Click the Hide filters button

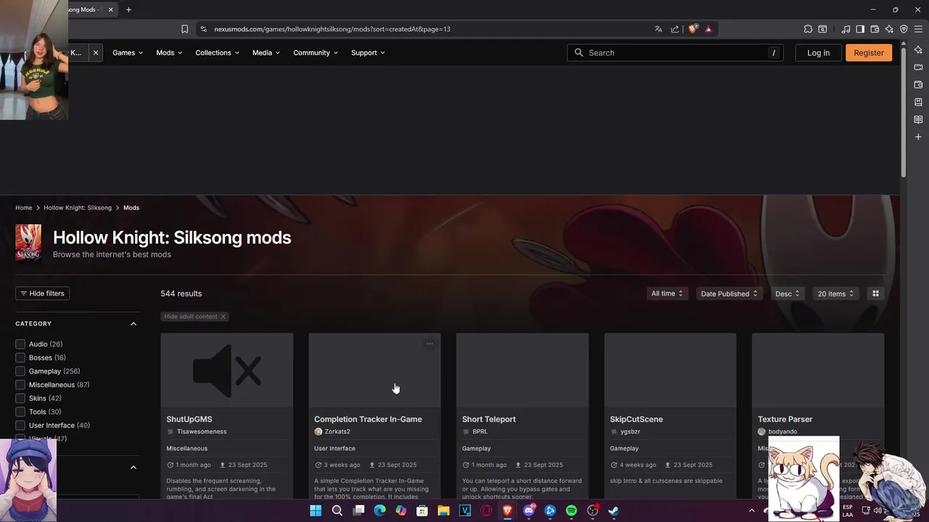tap(42, 294)
